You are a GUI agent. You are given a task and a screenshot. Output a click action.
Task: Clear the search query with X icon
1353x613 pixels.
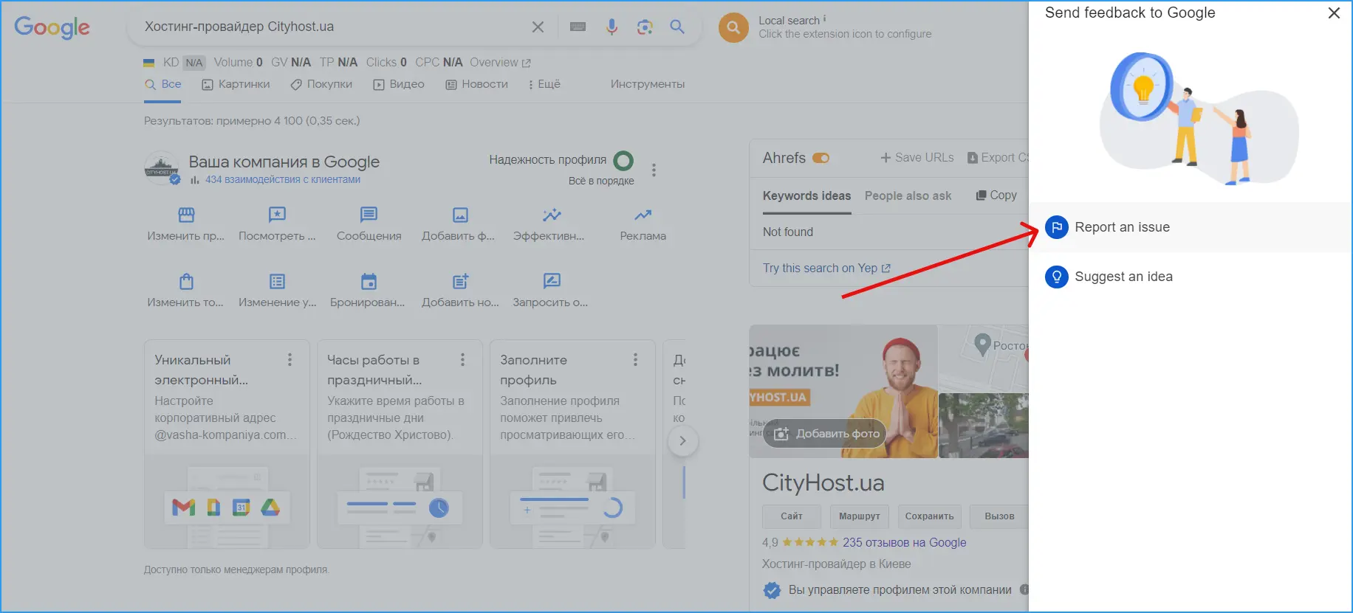[538, 27]
